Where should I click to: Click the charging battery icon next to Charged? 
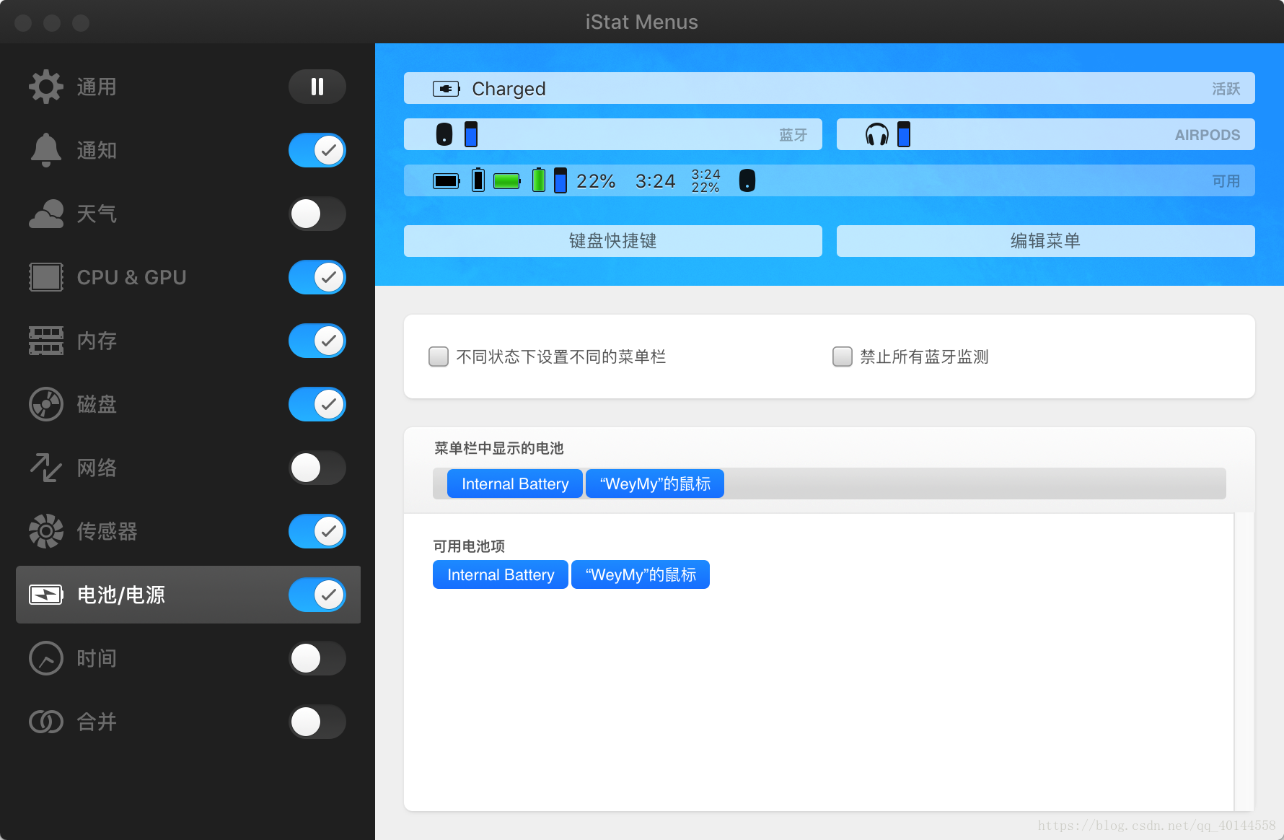pyautogui.click(x=447, y=89)
